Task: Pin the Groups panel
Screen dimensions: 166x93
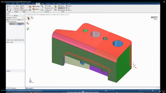Action: [x=24, y=14]
